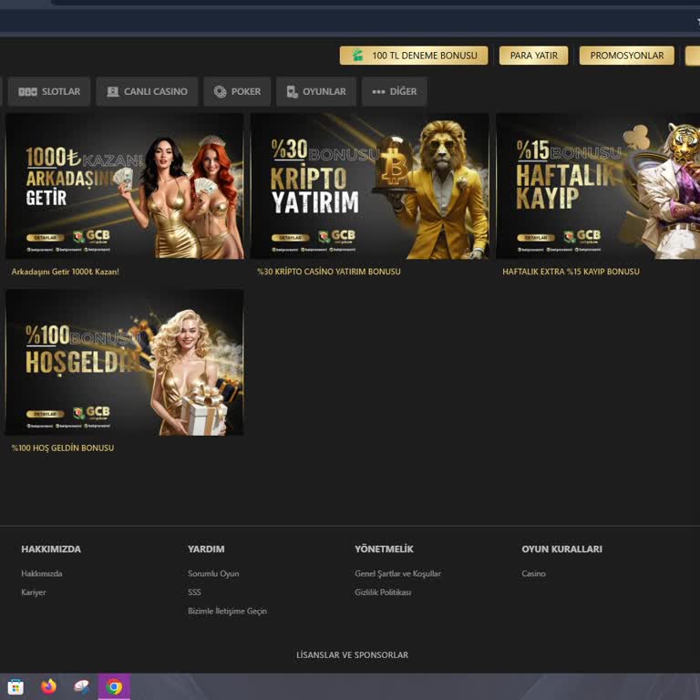Click the GCB logo on the Kripto Yatırım banner

coord(336,236)
